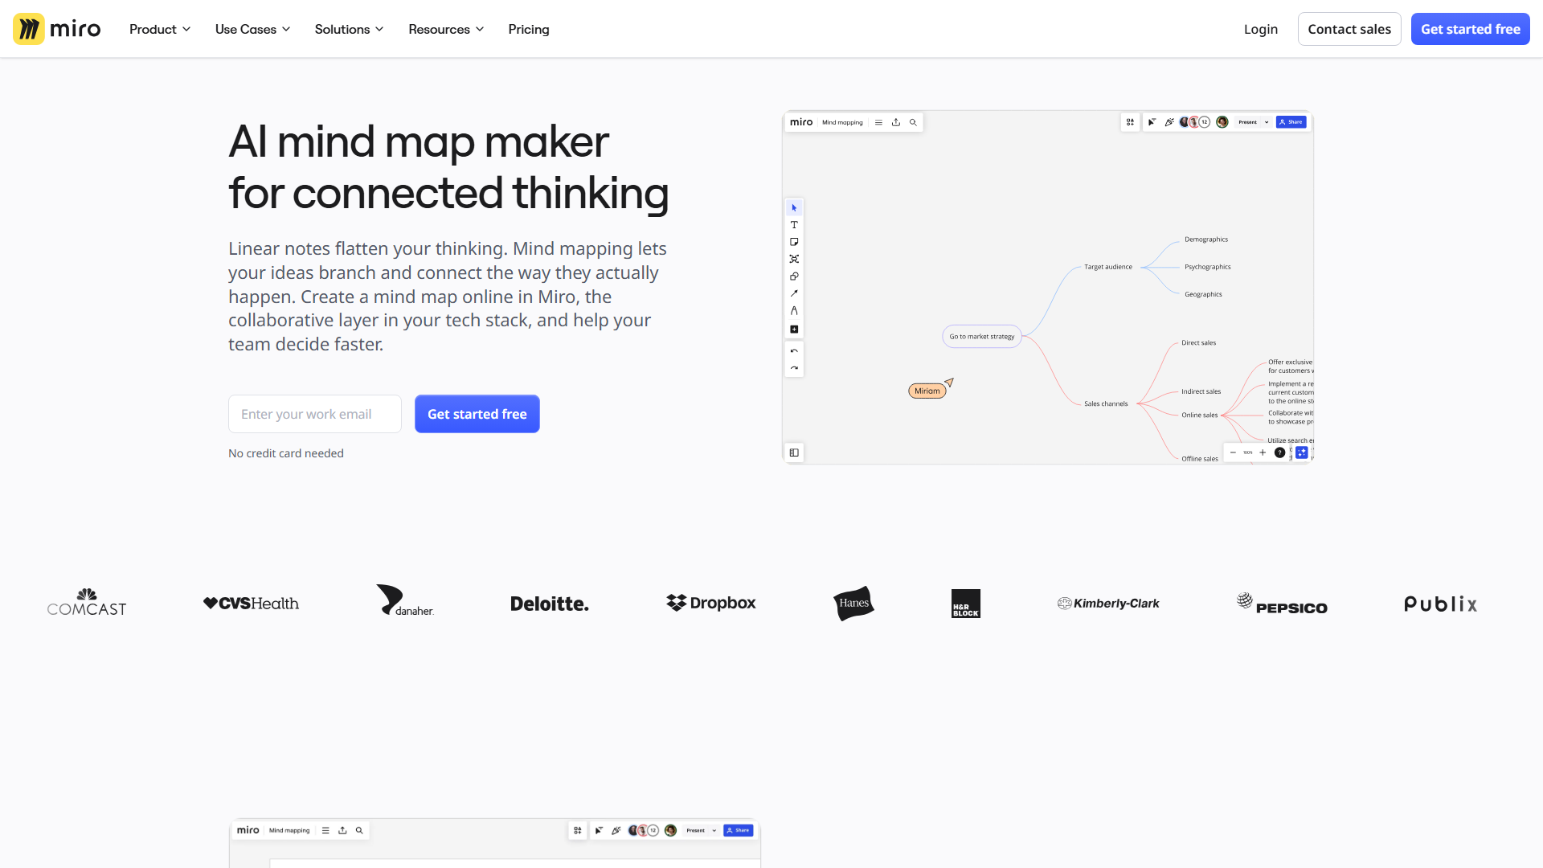Expand the Present chevron in the bottom board preview
Image resolution: width=1543 pixels, height=868 pixels.
(714, 830)
